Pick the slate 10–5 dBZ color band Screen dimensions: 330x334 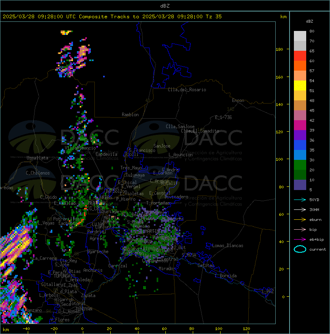tap(300, 185)
